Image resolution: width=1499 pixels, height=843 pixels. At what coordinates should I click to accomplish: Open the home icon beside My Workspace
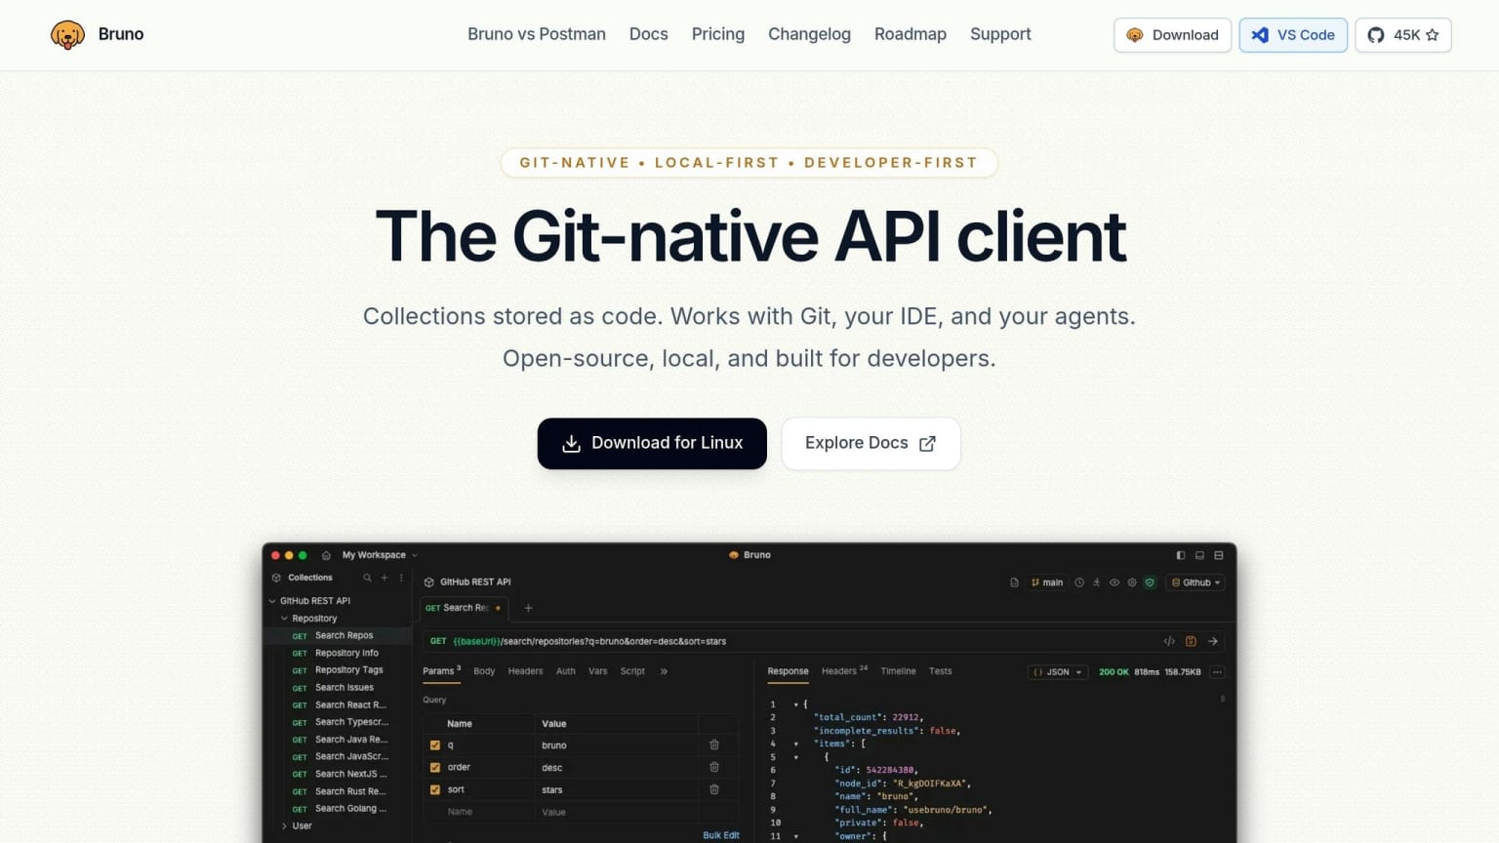(326, 555)
